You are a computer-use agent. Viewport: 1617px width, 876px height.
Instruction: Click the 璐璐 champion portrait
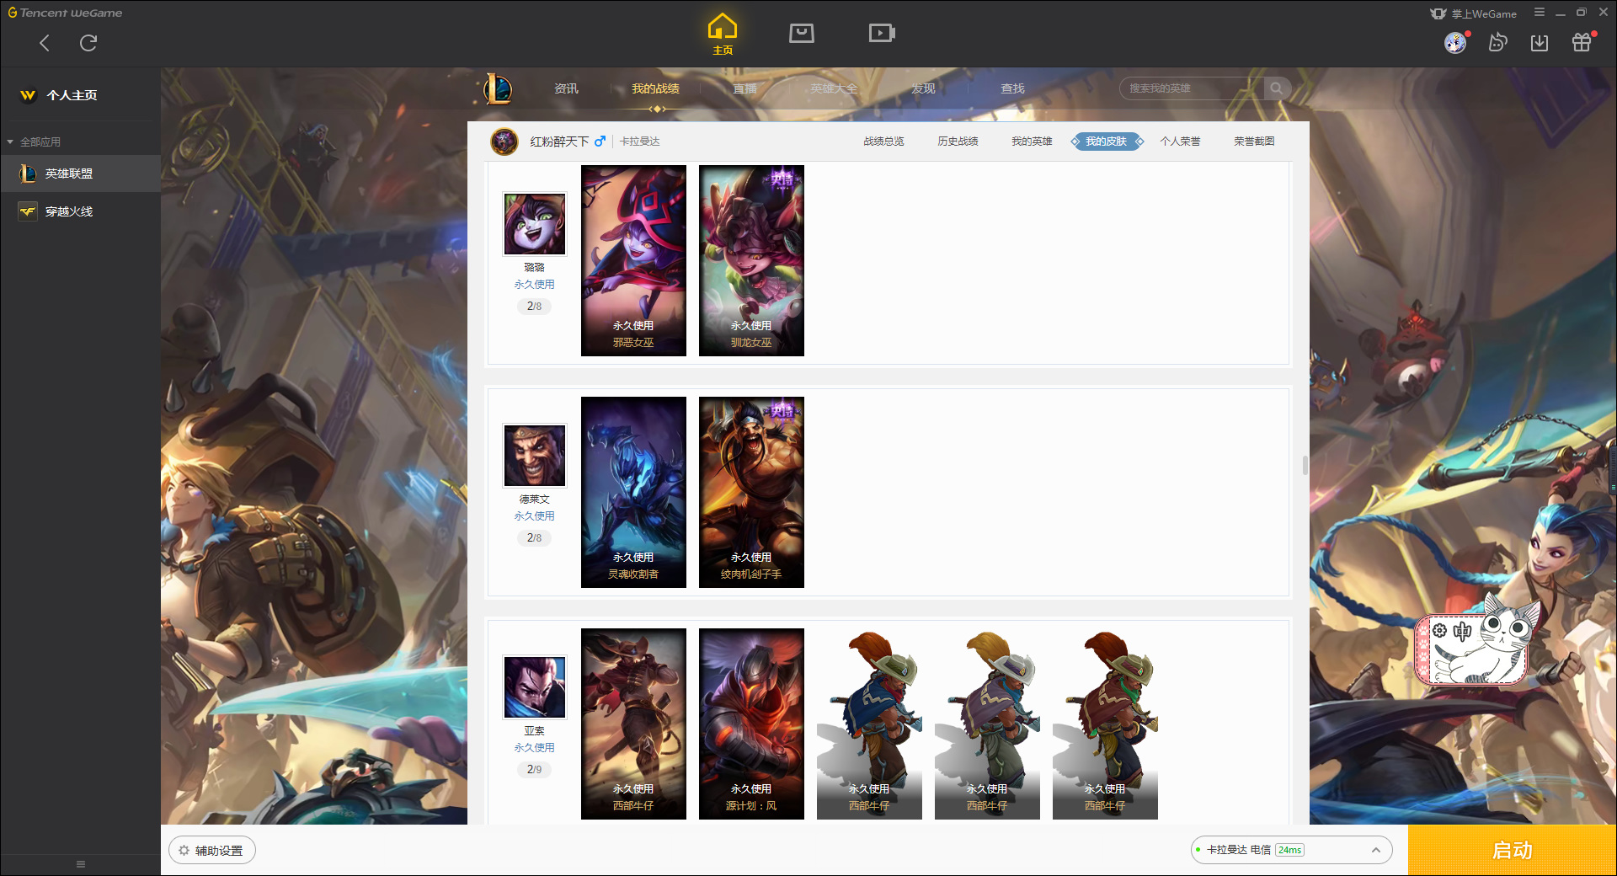click(x=535, y=224)
